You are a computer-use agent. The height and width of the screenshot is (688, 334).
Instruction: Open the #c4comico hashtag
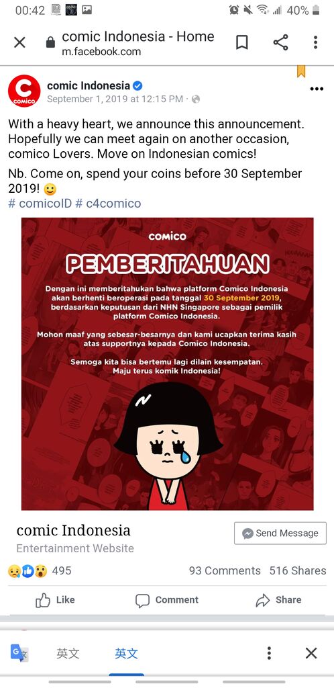click(108, 204)
